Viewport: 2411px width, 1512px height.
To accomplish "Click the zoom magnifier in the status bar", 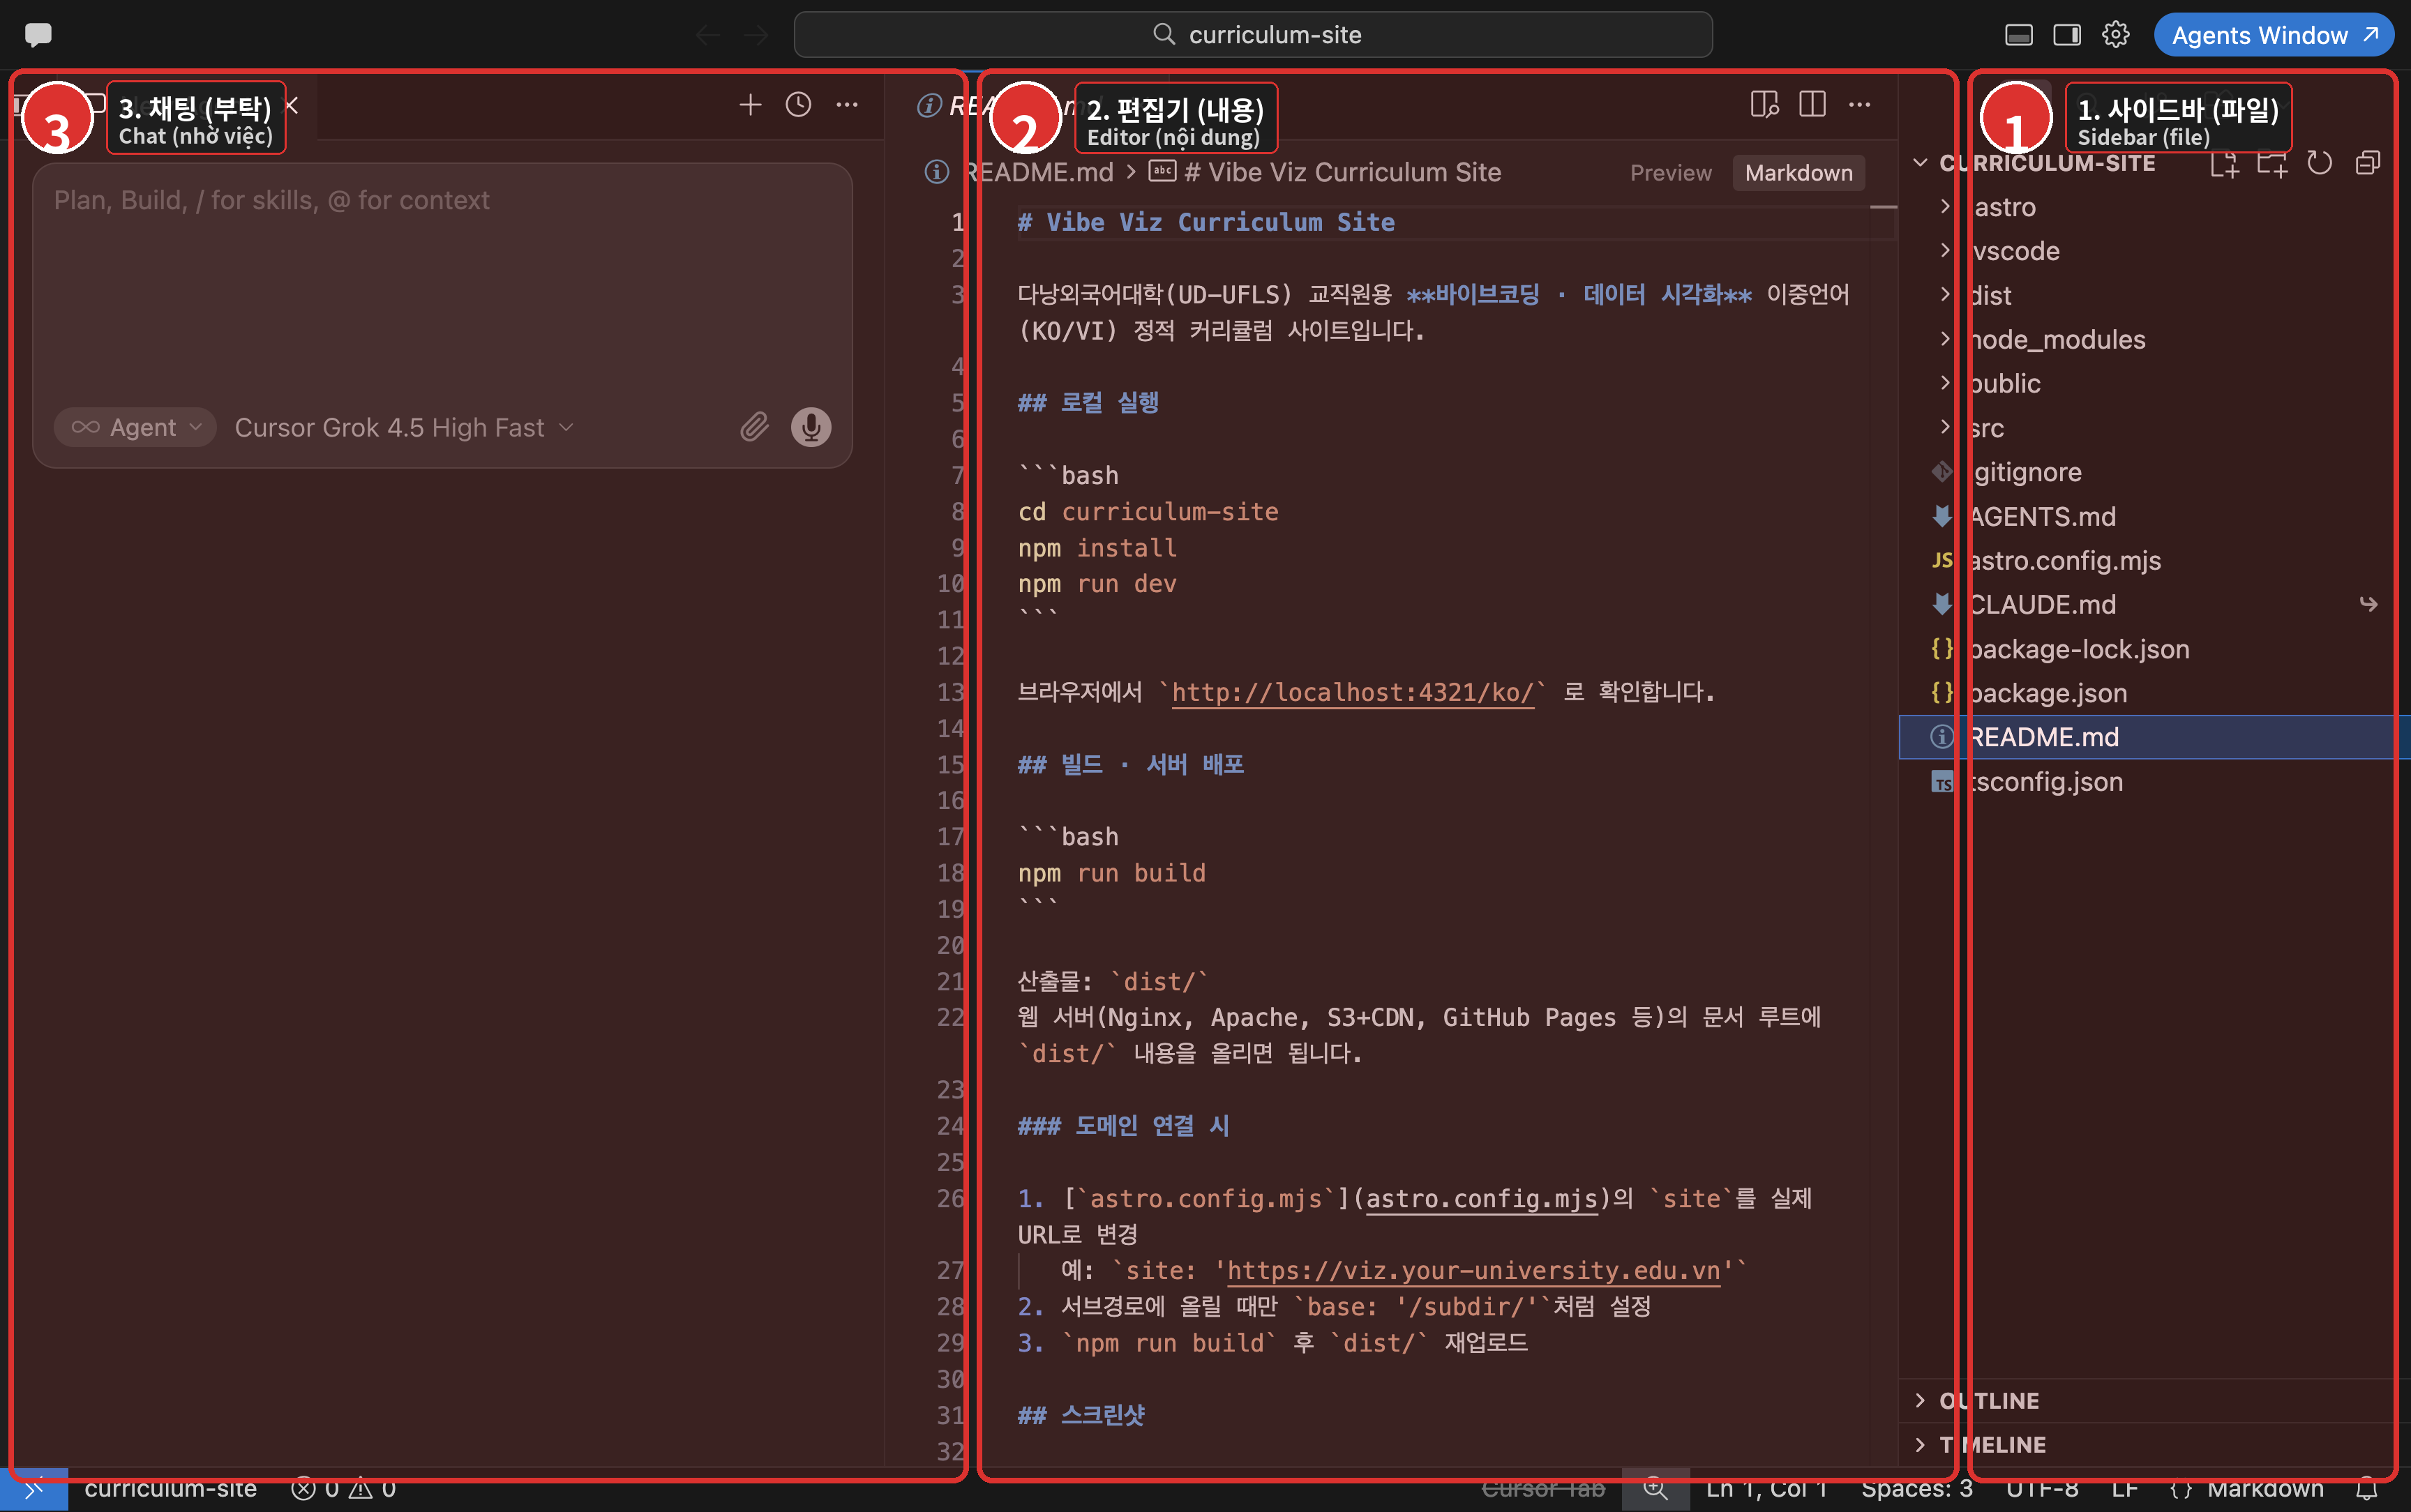I will [x=1655, y=1489].
